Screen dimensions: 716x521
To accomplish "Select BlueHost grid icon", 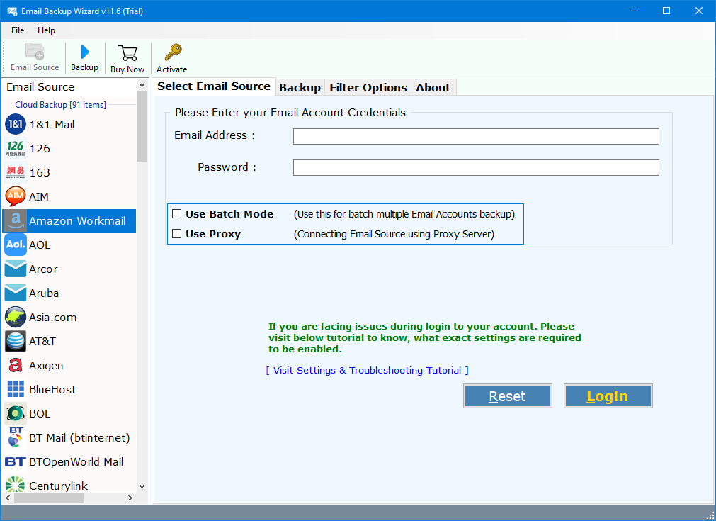I will click(16, 390).
